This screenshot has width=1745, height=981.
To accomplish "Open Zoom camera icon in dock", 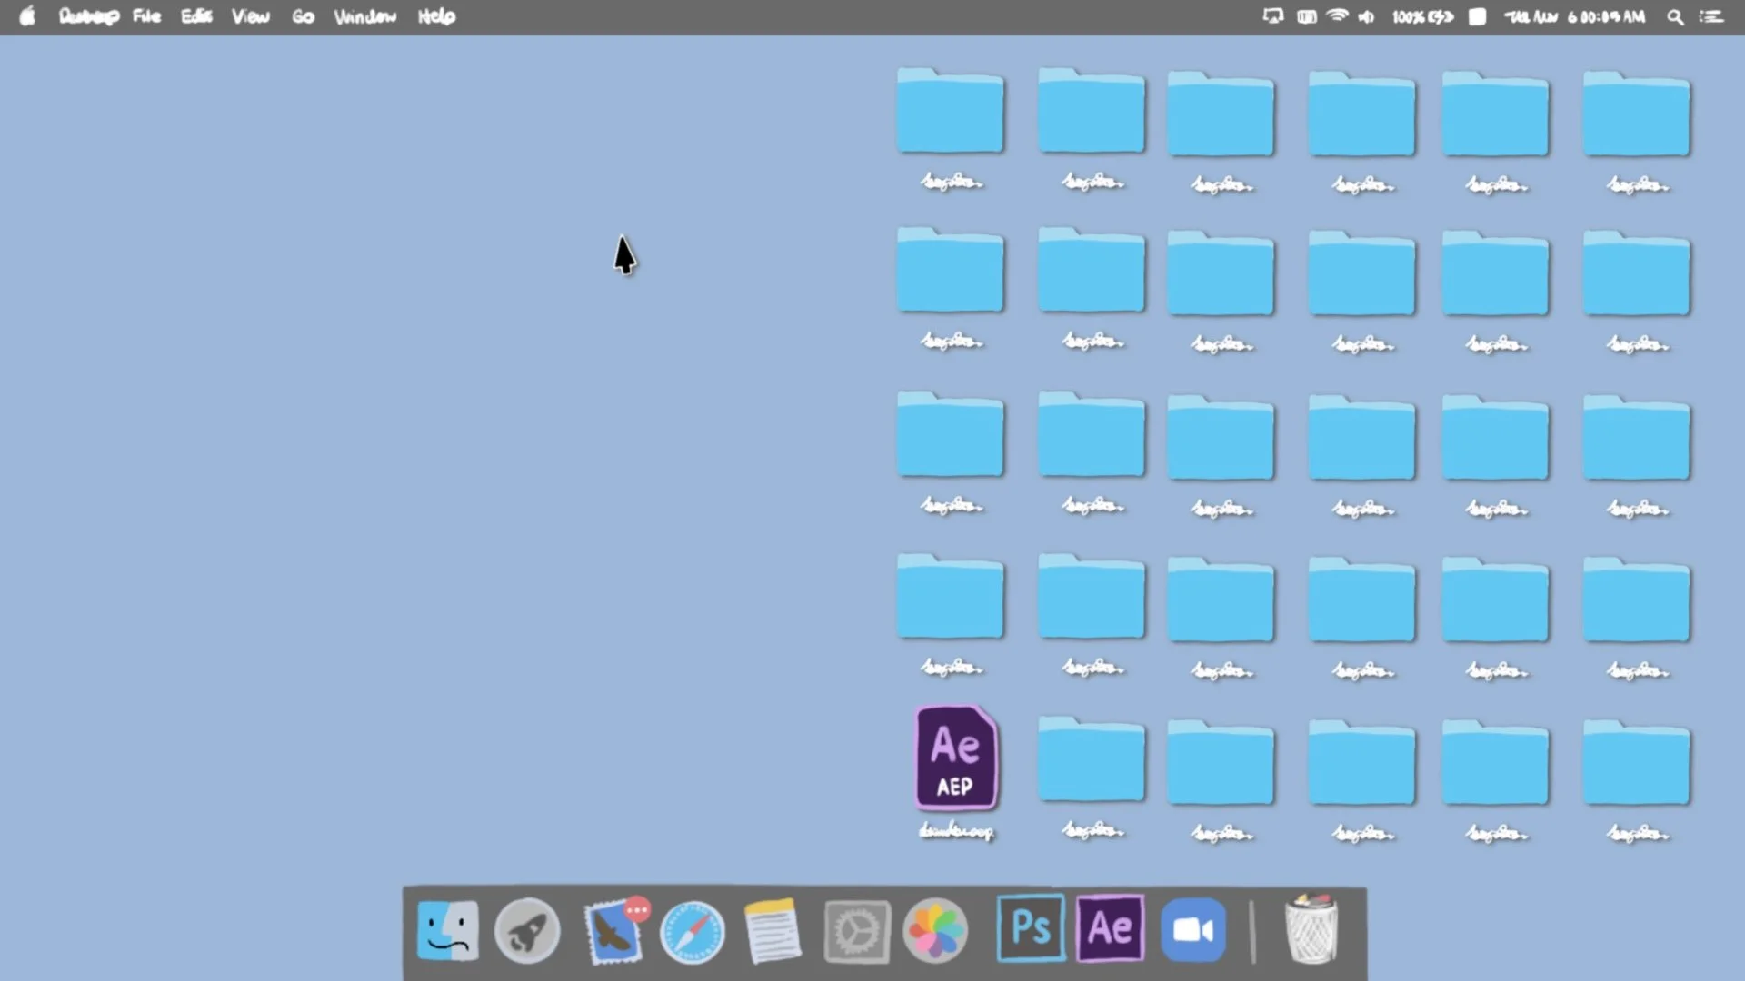I will click(x=1193, y=930).
